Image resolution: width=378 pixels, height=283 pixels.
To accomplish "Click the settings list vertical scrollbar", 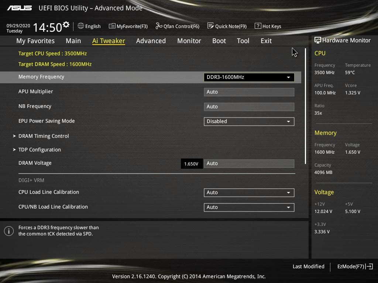I will (x=305, y=106).
